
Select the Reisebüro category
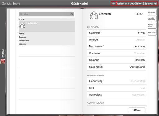coord(24,41)
